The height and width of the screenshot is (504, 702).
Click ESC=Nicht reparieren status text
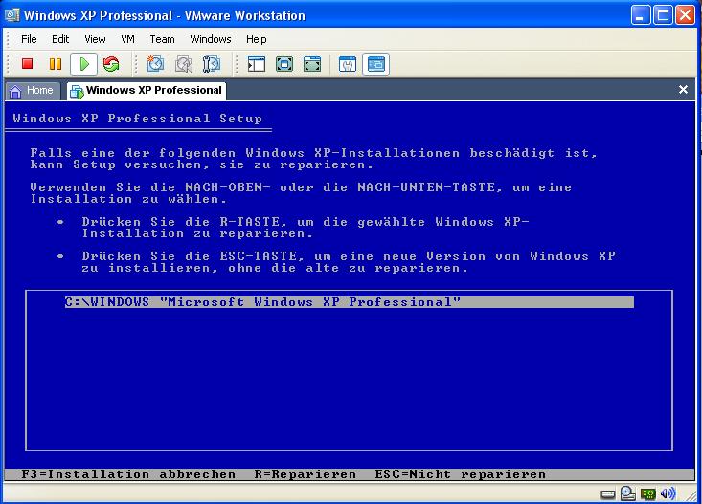pyautogui.click(x=461, y=474)
